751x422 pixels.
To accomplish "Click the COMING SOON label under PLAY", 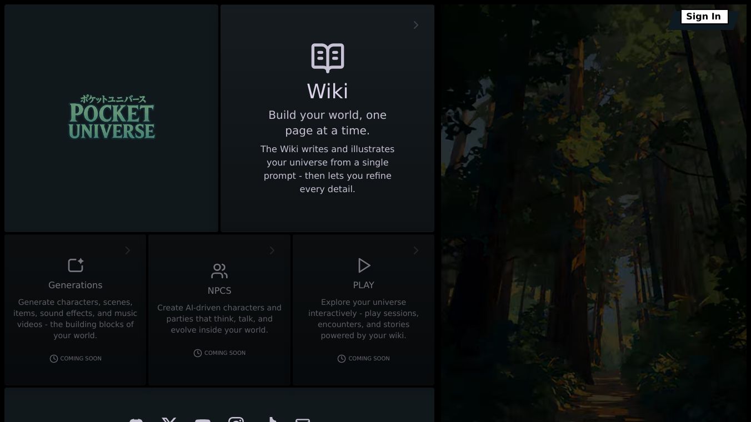I will (369, 359).
